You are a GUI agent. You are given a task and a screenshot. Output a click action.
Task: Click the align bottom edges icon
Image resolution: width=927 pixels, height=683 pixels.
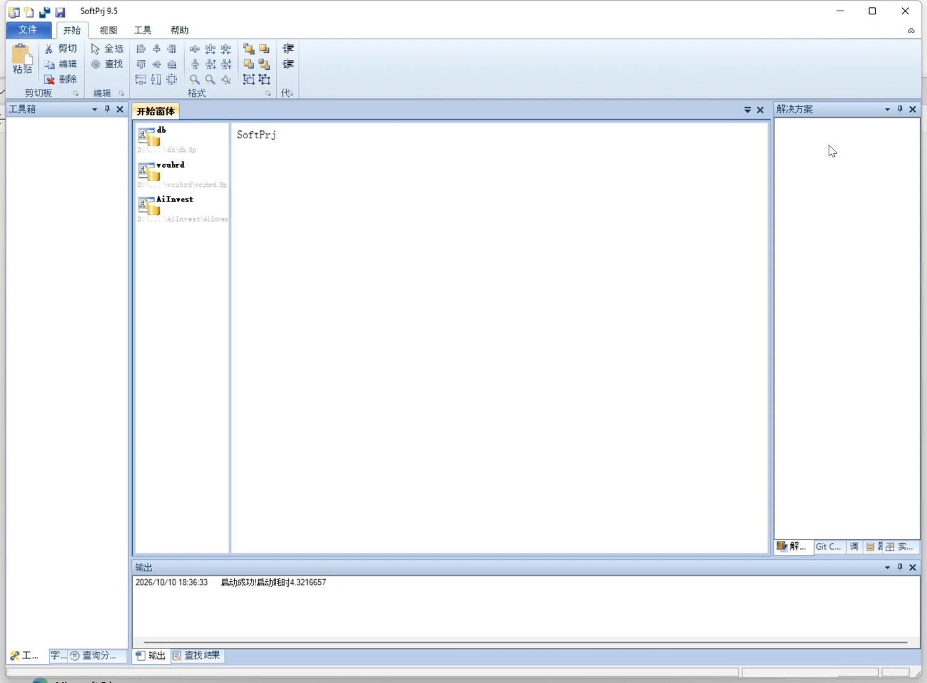172,64
